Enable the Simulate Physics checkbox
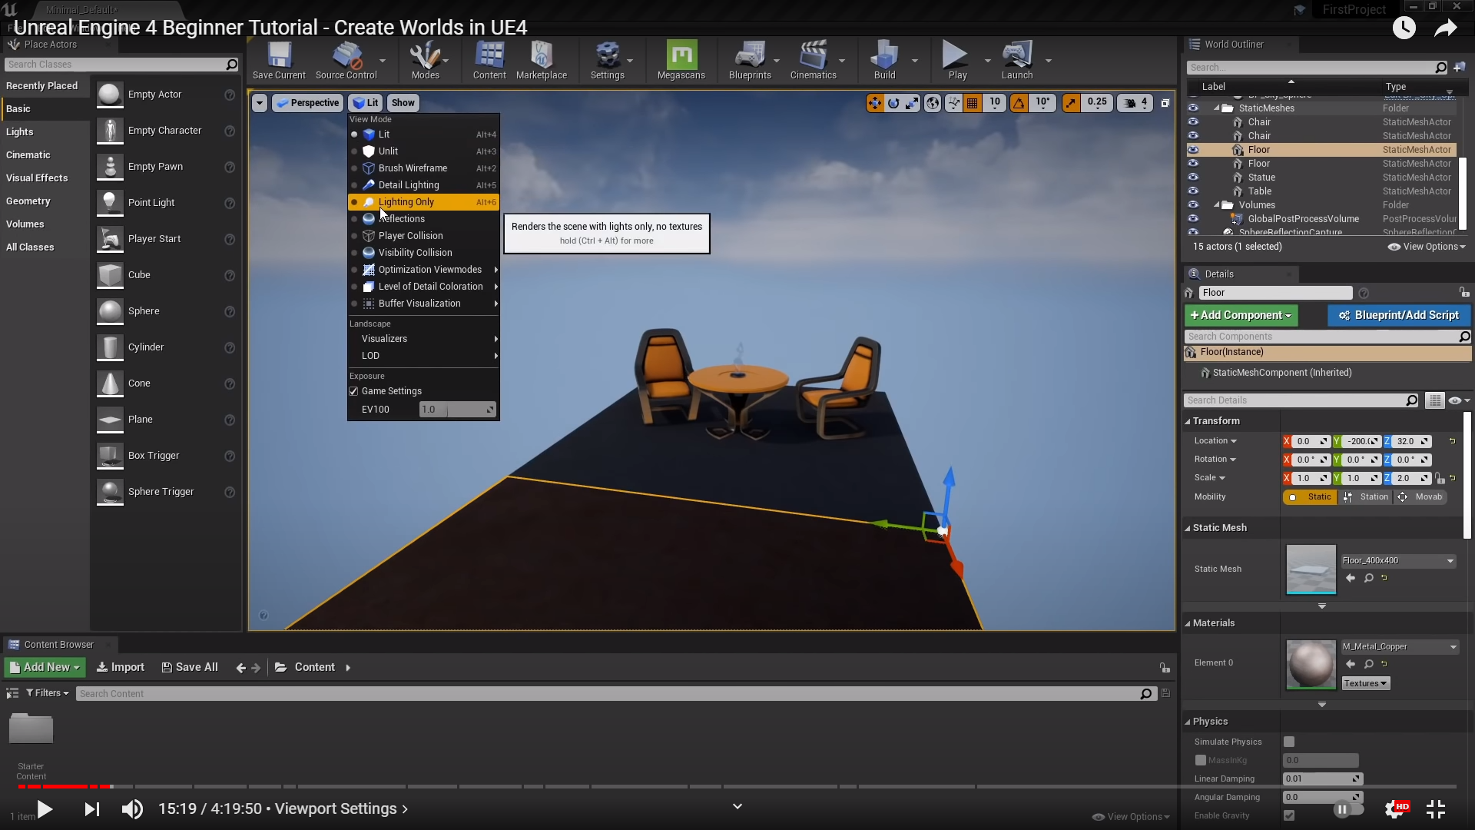This screenshot has width=1475, height=830. [1289, 742]
